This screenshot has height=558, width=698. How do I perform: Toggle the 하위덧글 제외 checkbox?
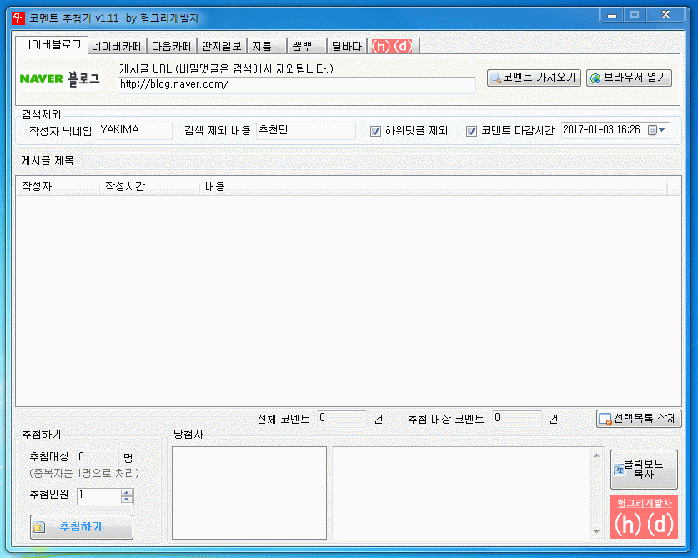point(375,130)
